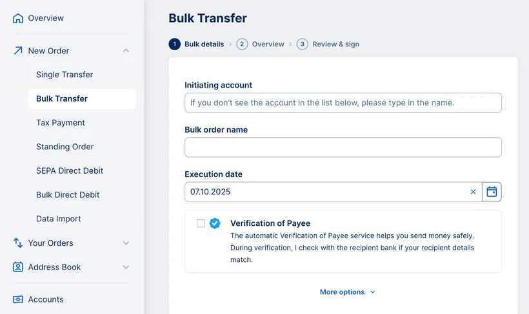Show More options link
The width and height of the screenshot is (529, 314).
click(347, 292)
